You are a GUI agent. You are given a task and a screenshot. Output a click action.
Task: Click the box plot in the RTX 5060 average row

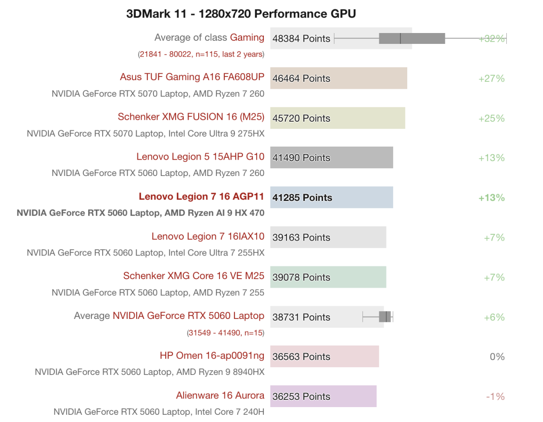point(385,317)
